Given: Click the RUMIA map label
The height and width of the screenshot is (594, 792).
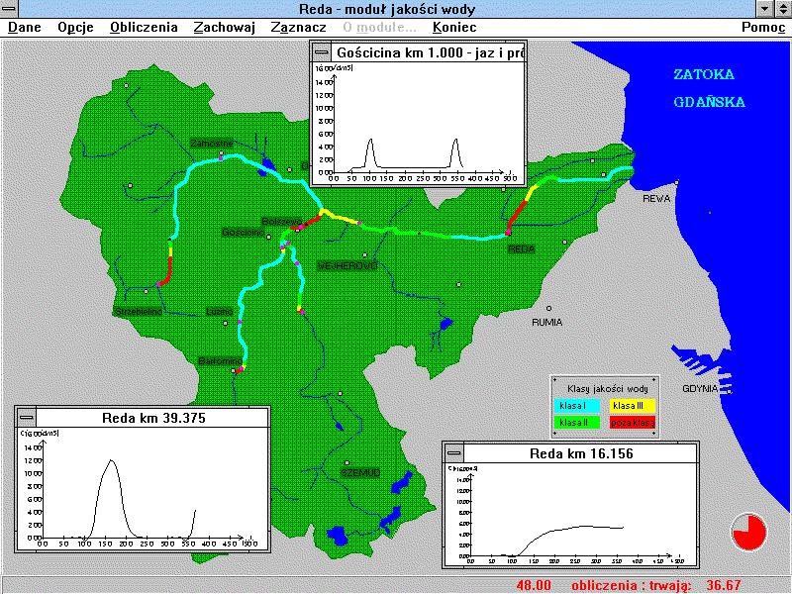Looking at the screenshot, I should tap(547, 322).
